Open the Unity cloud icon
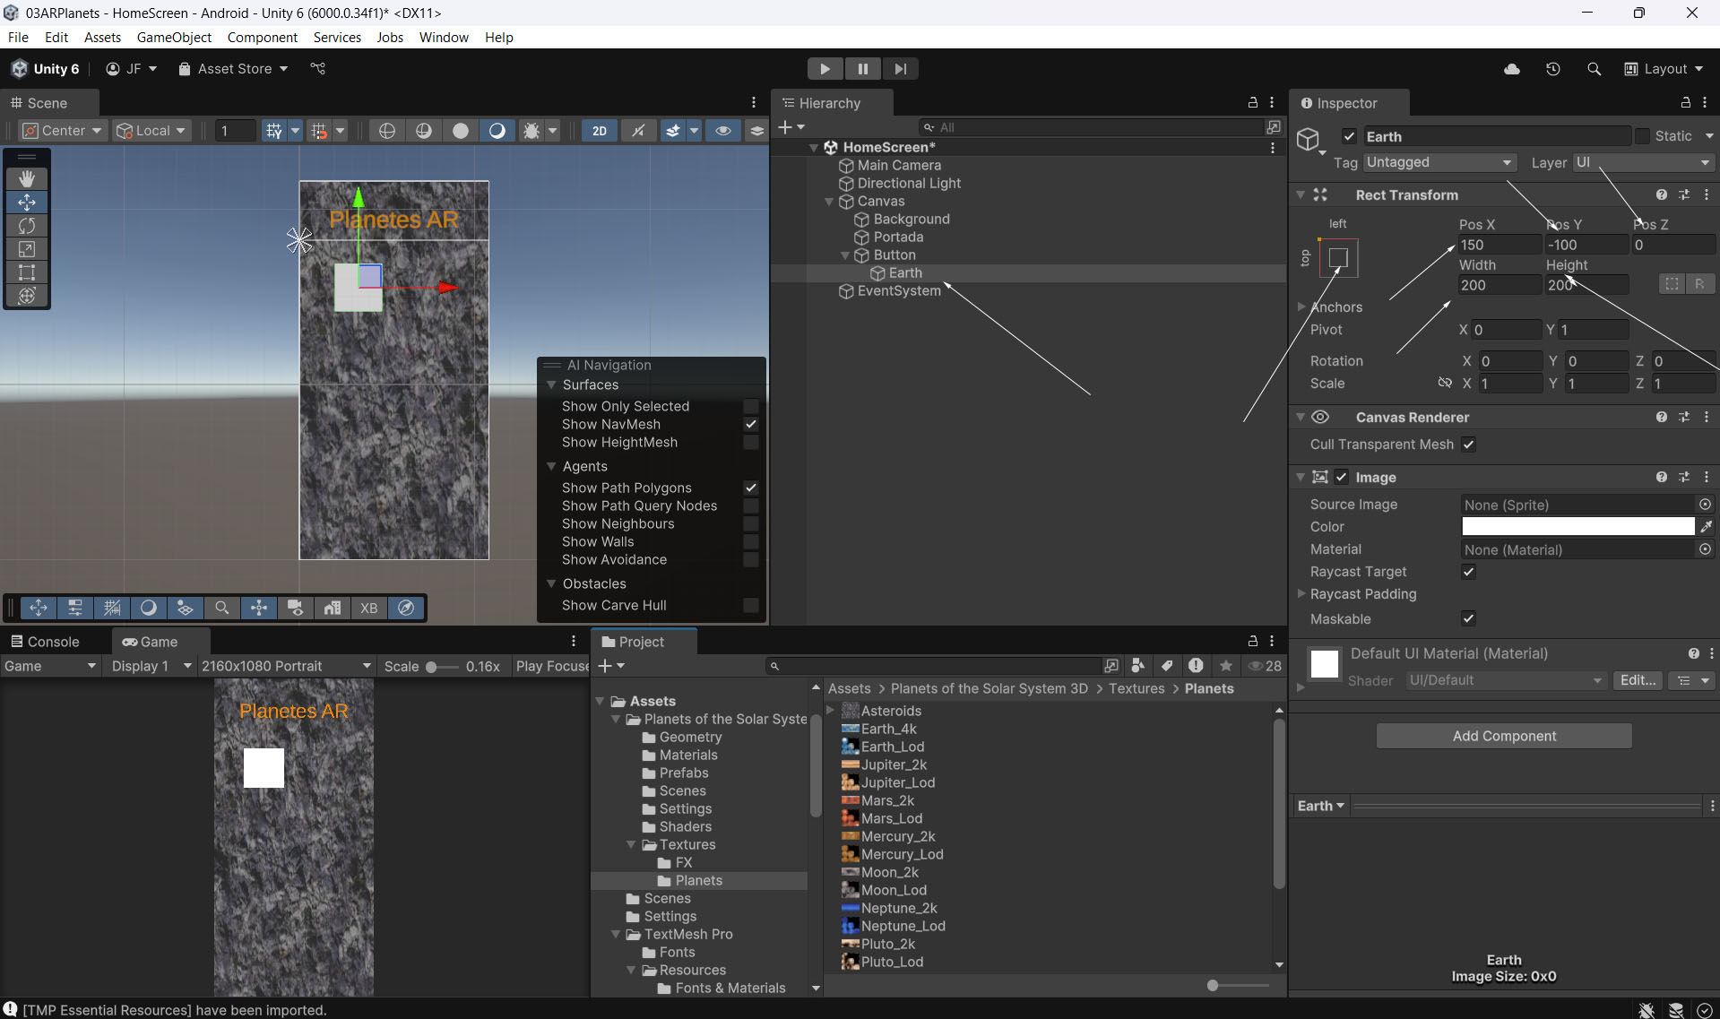The image size is (1720, 1019). pyautogui.click(x=1511, y=69)
